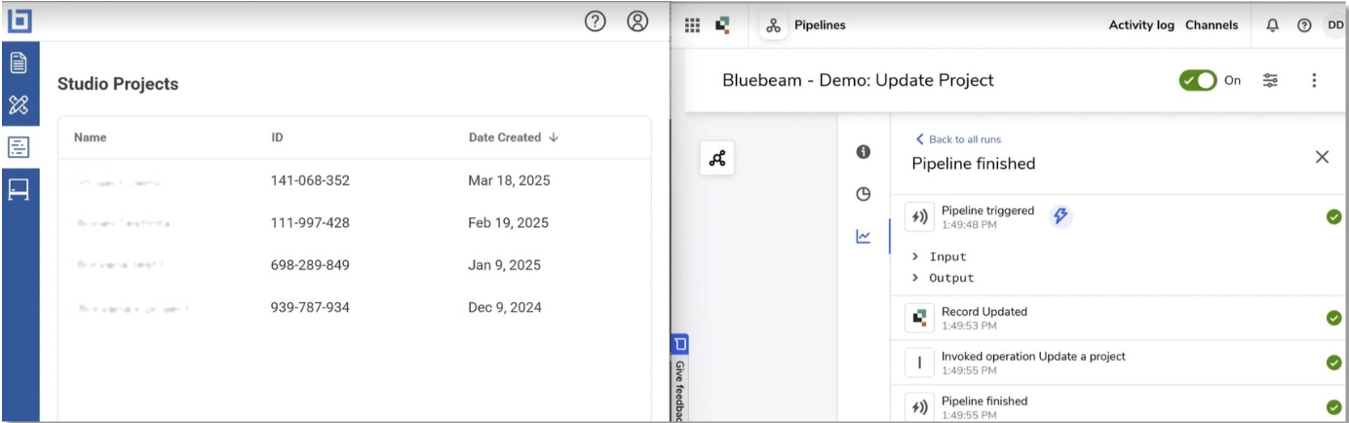
Task: Close the Pipeline finished panel
Action: pyautogui.click(x=1322, y=157)
